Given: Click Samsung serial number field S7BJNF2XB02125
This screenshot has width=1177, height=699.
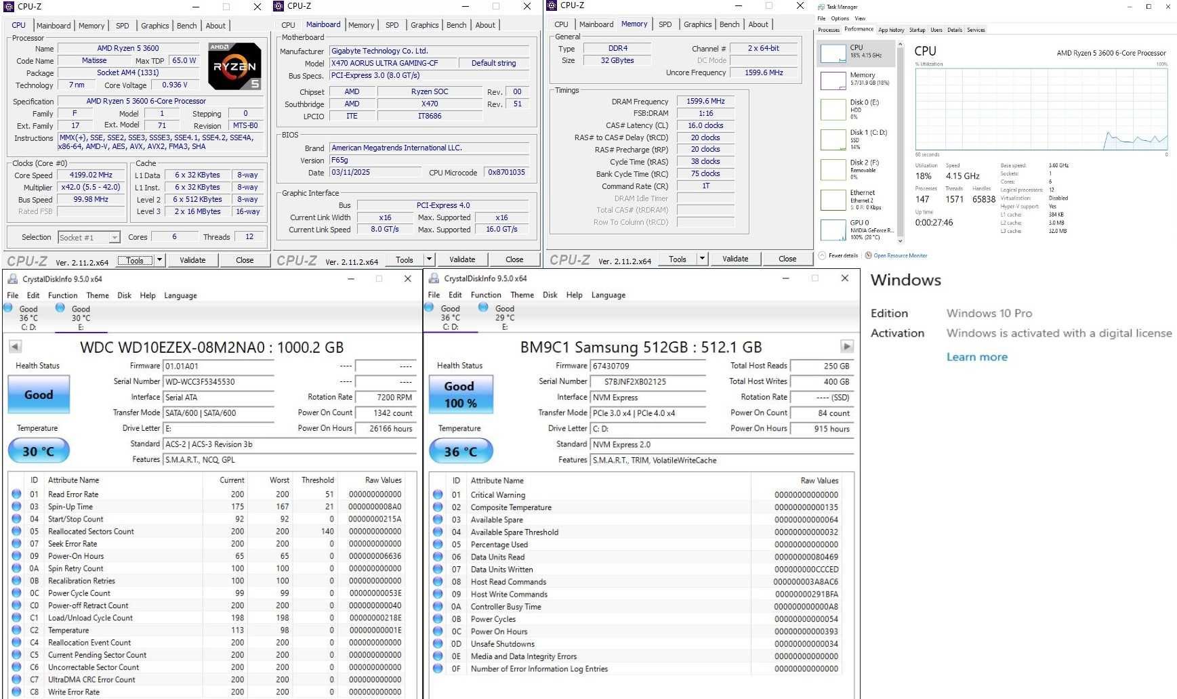Looking at the screenshot, I should (648, 381).
